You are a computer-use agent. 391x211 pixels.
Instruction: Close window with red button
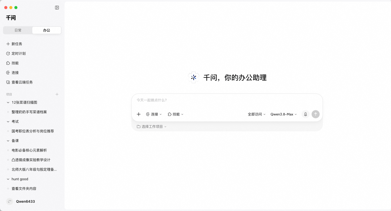click(x=6, y=8)
